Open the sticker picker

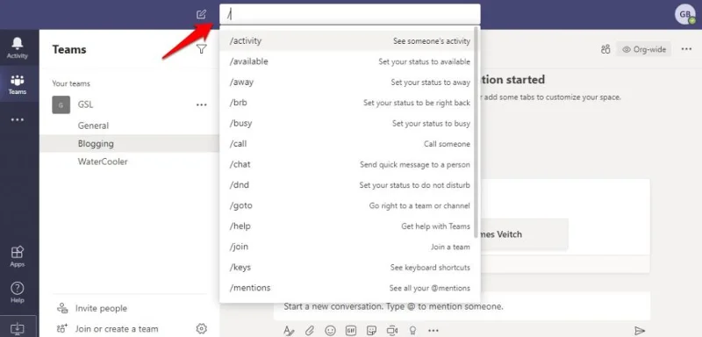(x=371, y=331)
